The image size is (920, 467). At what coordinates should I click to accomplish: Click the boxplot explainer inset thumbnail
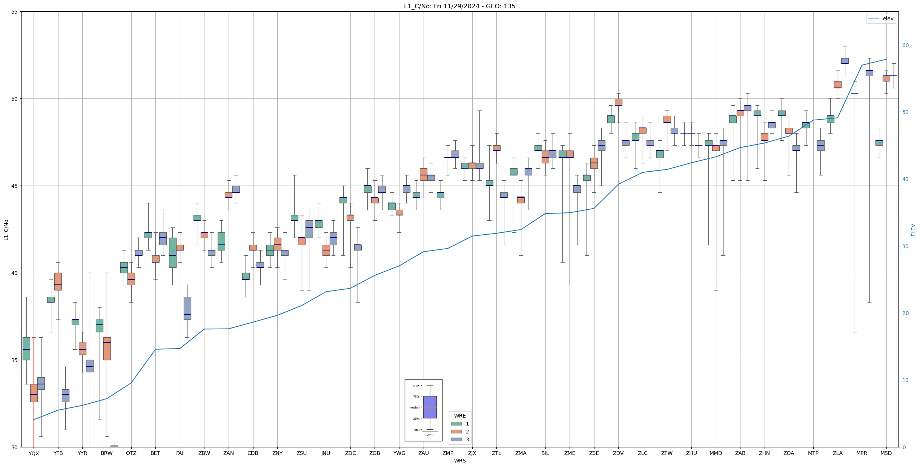tap(423, 410)
